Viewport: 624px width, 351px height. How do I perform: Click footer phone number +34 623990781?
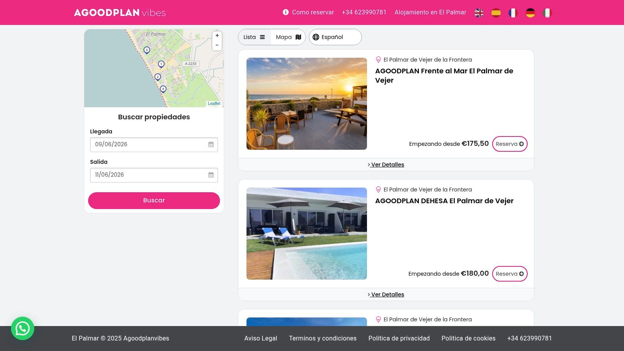(x=530, y=339)
